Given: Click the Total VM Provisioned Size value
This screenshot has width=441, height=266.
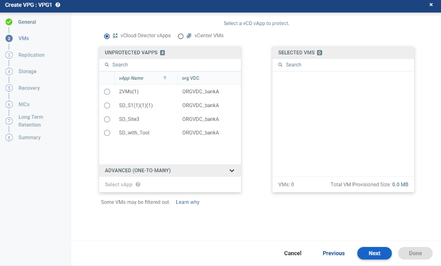Looking at the screenshot, I should pyautogui.click(x=400, y=184).
